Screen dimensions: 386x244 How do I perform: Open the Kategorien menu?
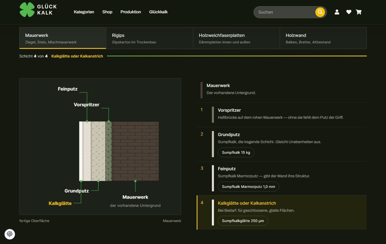point(84,12)
